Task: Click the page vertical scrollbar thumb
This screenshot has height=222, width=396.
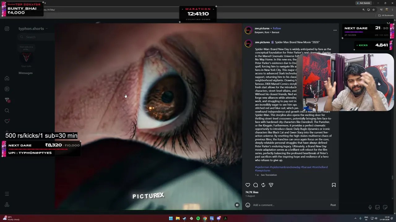Action: (x=393, y=177)
